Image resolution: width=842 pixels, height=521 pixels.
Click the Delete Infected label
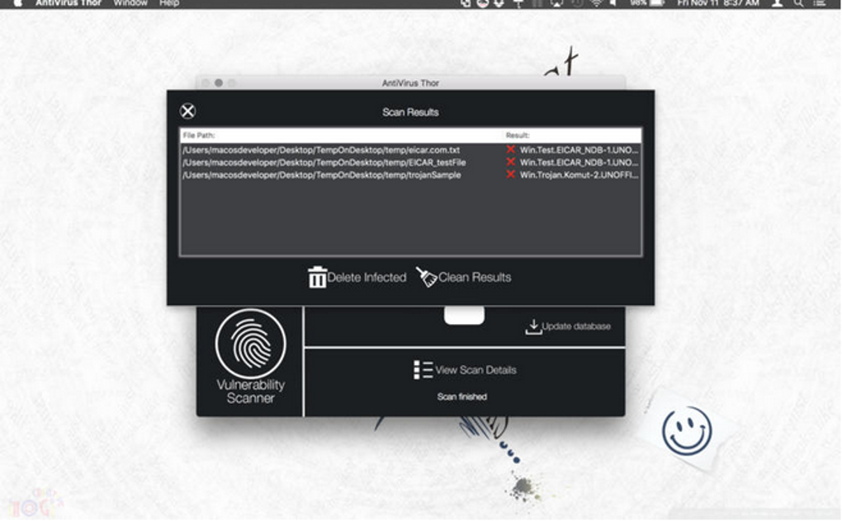point(367,277)
